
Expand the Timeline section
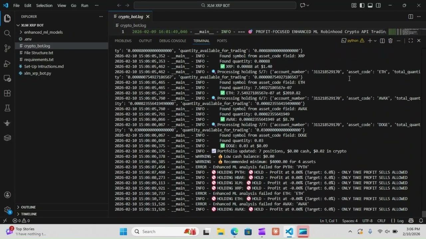[62, 214]
